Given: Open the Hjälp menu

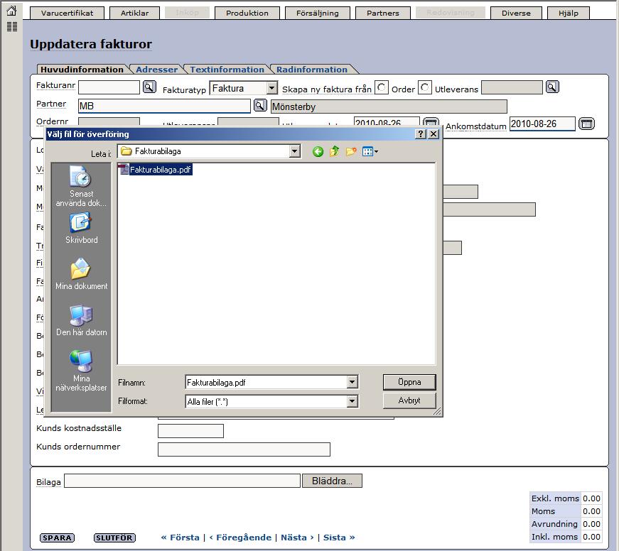Looking at the screenshot, I should pyautogui.click(x=569, y=13).
